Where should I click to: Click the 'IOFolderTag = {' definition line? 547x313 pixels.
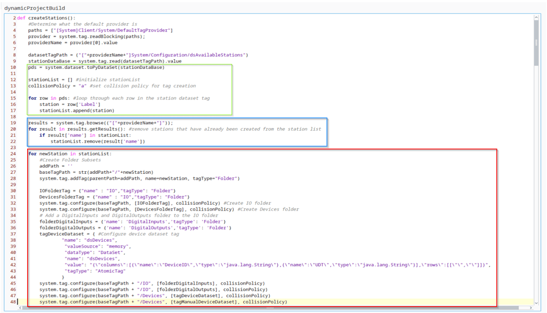pos(108,191)
